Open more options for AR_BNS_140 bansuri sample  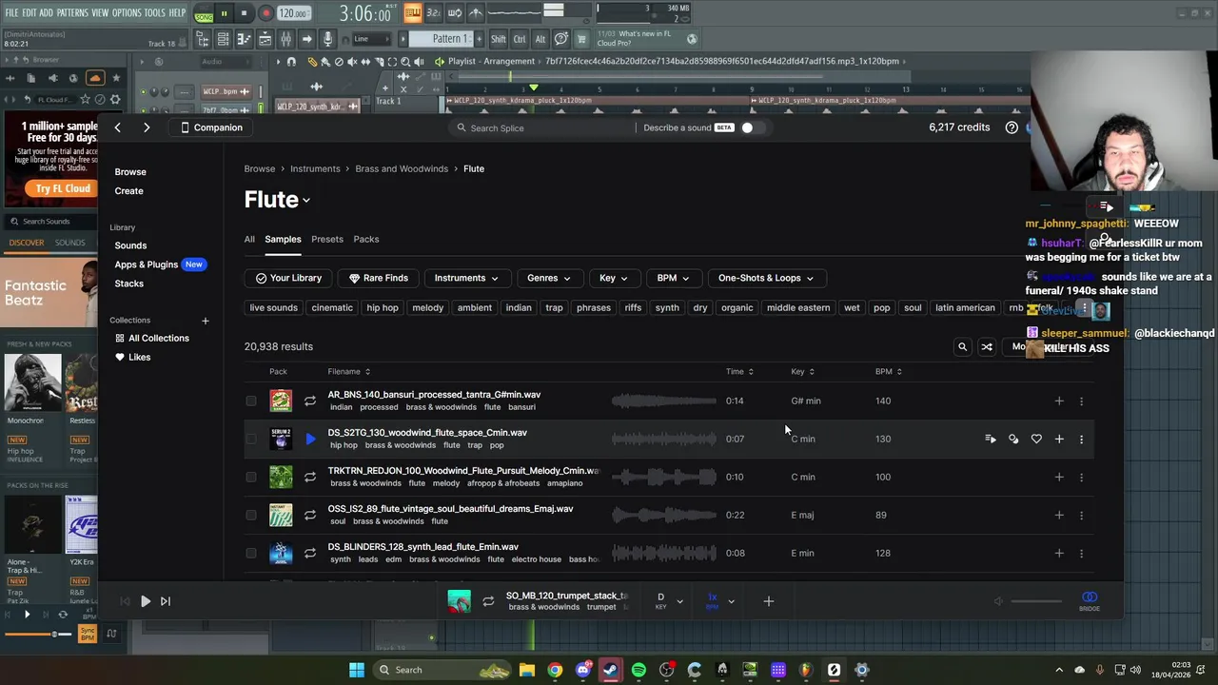coord(1081,401)
